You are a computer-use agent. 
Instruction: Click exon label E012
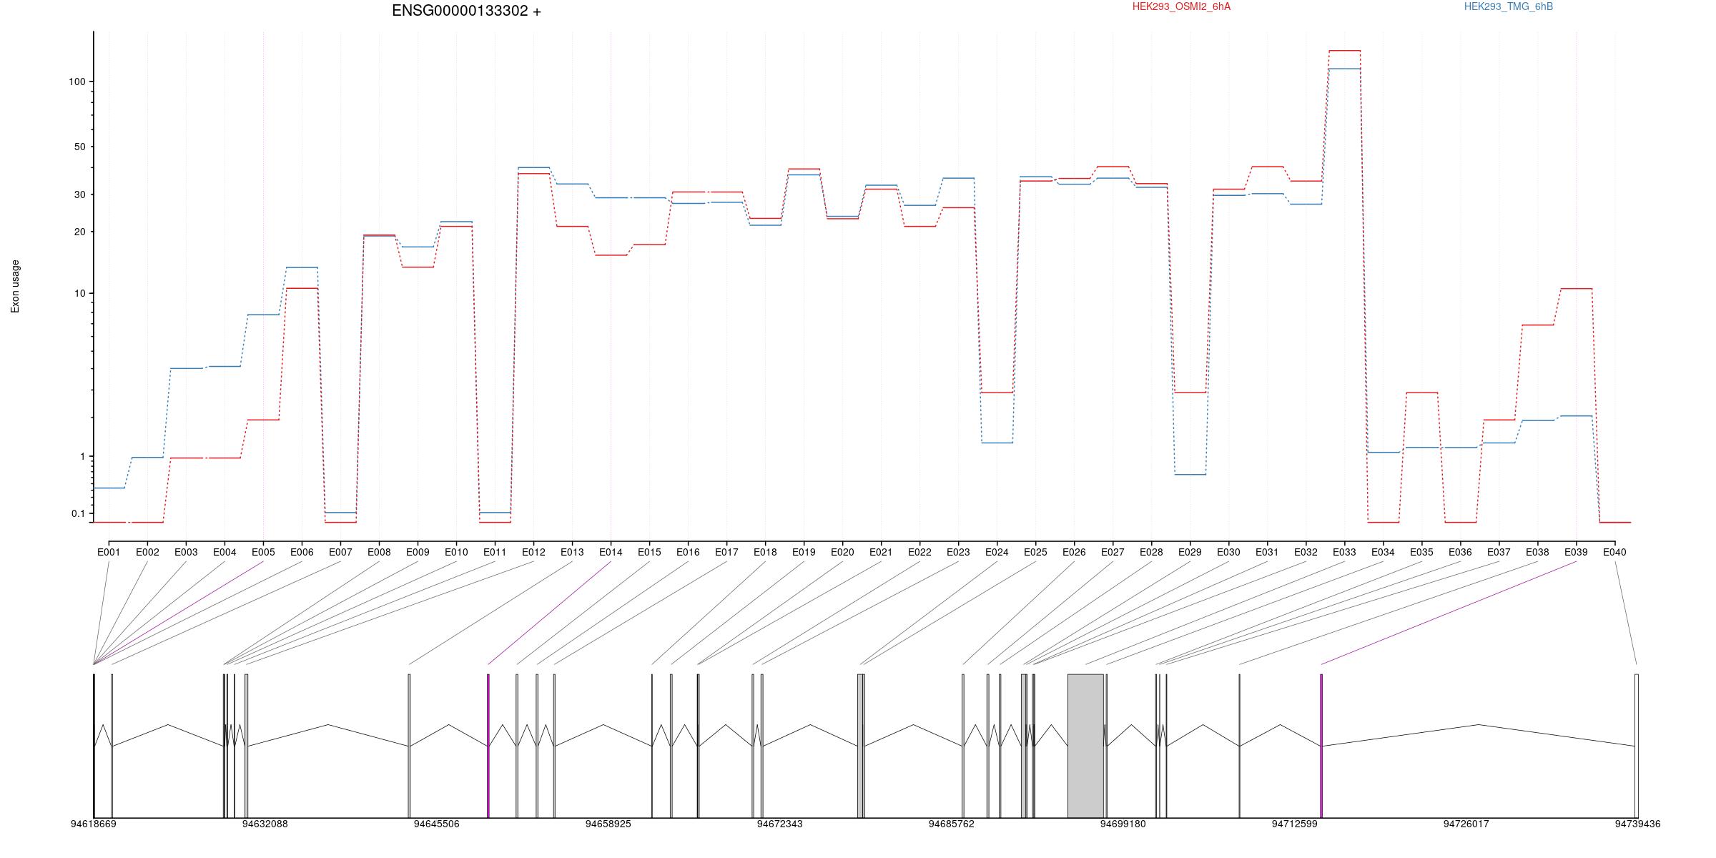click(x=533, y=552)
